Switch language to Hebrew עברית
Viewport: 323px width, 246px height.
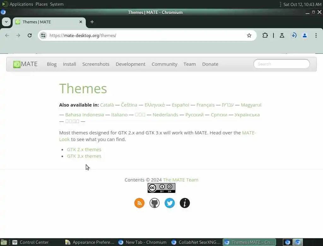pos(228,105)
